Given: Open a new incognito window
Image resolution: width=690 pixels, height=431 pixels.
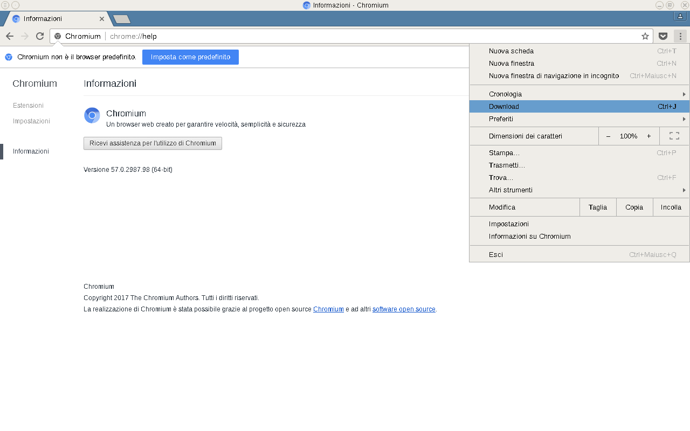Looking at the screenshot, I should pyautogui.click(x=579, y=76).
